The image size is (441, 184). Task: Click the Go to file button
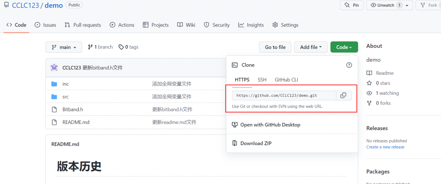[x=275, y=47]
